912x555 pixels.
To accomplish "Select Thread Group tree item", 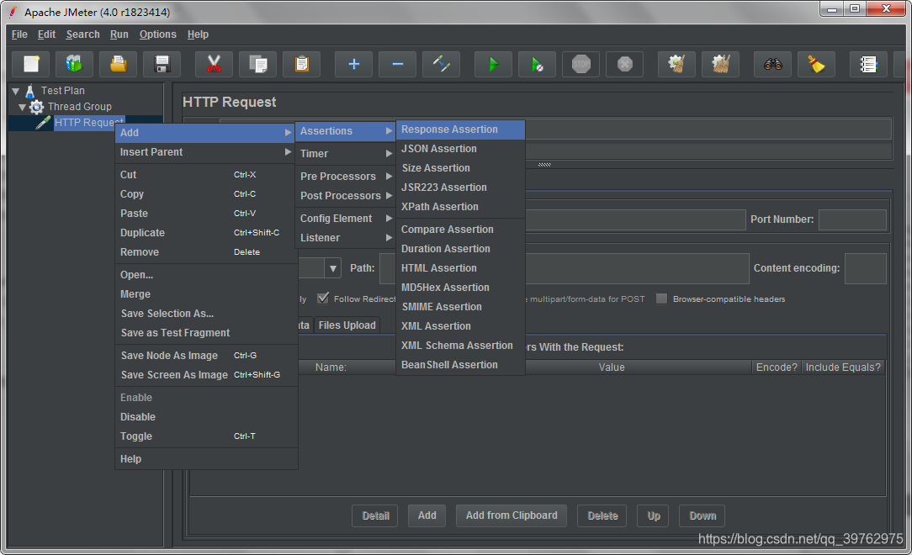I will click(x=80, y=106).
